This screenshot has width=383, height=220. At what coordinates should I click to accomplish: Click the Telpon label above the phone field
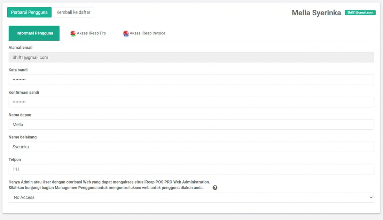click(15, 159)
